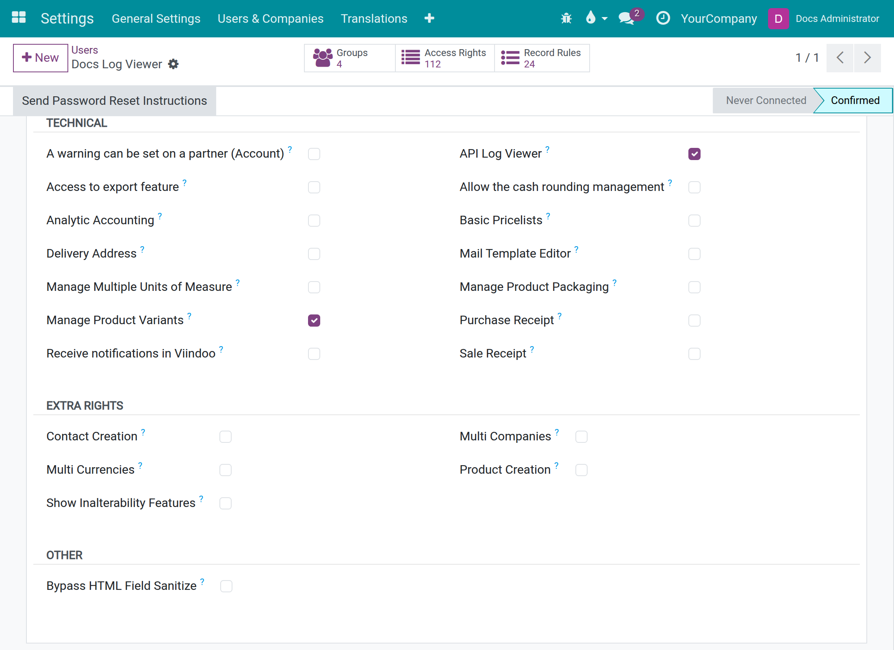This screenshot has width=894, height=650.
Task: Open the debug bug icon menu
Action: [x=566, y=18]
